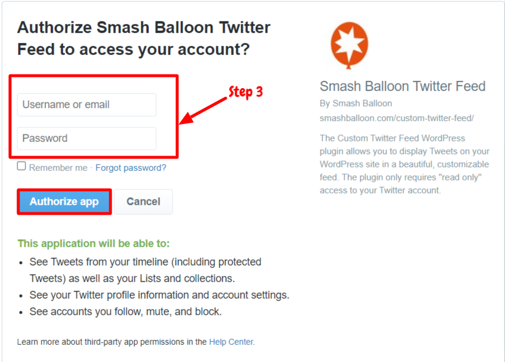The width and height of the screenshot is (505, 362).
Task: Click the Smash Balloon Twitter Feed app title
Action: (402, 86)
